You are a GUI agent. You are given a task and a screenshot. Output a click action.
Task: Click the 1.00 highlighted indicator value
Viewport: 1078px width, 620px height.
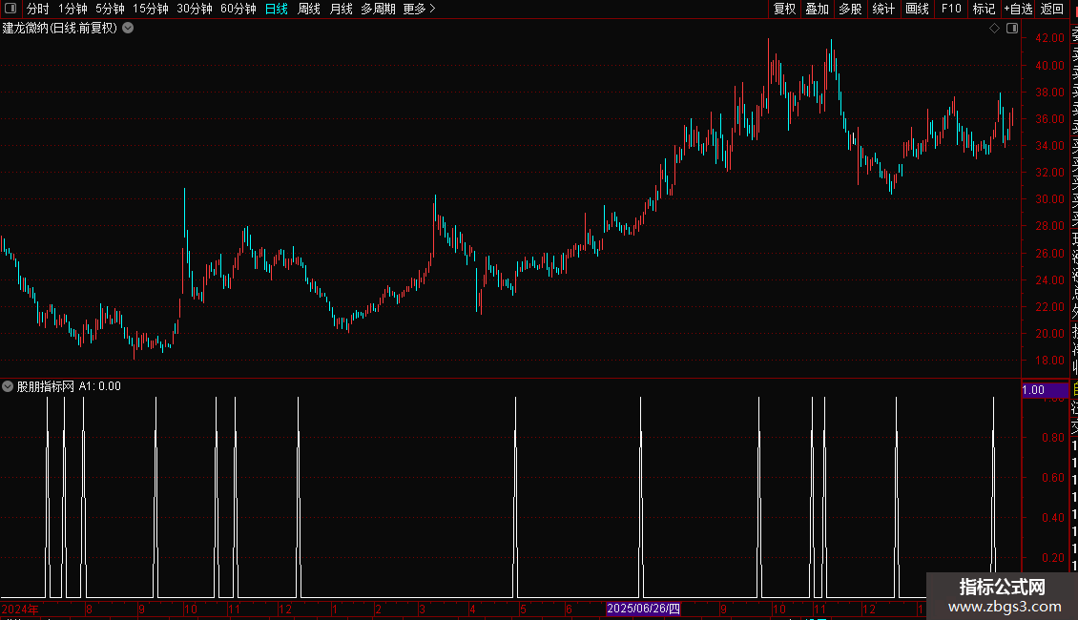[x=1045, y=390]
